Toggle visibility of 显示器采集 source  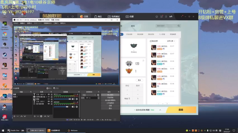tap(49, 104)
